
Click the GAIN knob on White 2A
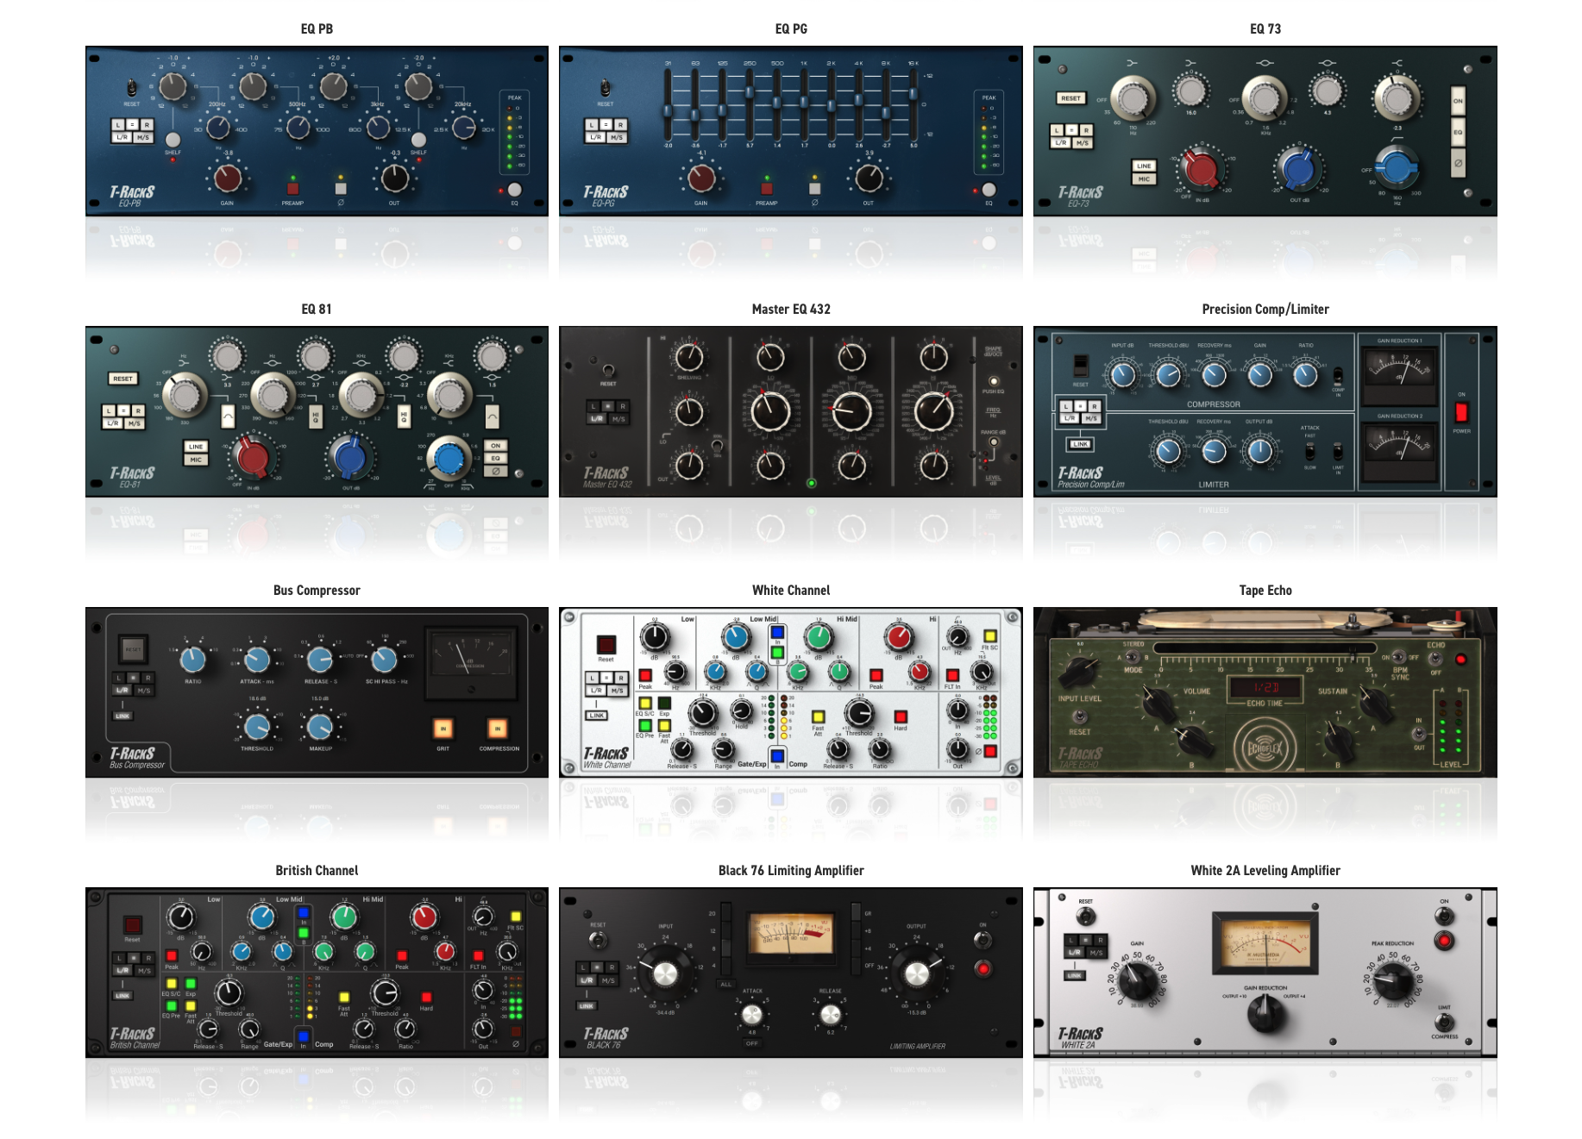(x=1138, y=980)
